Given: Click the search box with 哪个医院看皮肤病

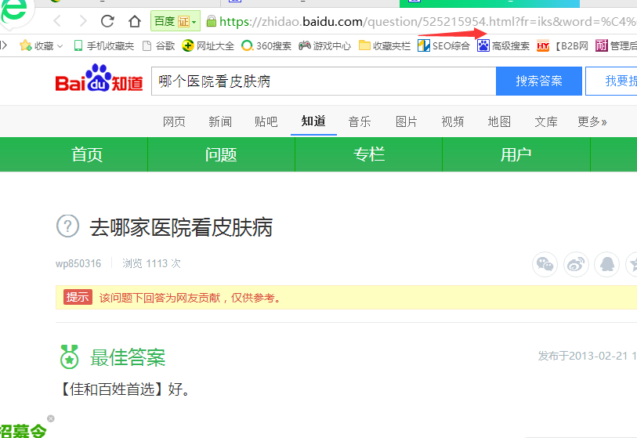Looking at the screenshot, I should (323, 81).
